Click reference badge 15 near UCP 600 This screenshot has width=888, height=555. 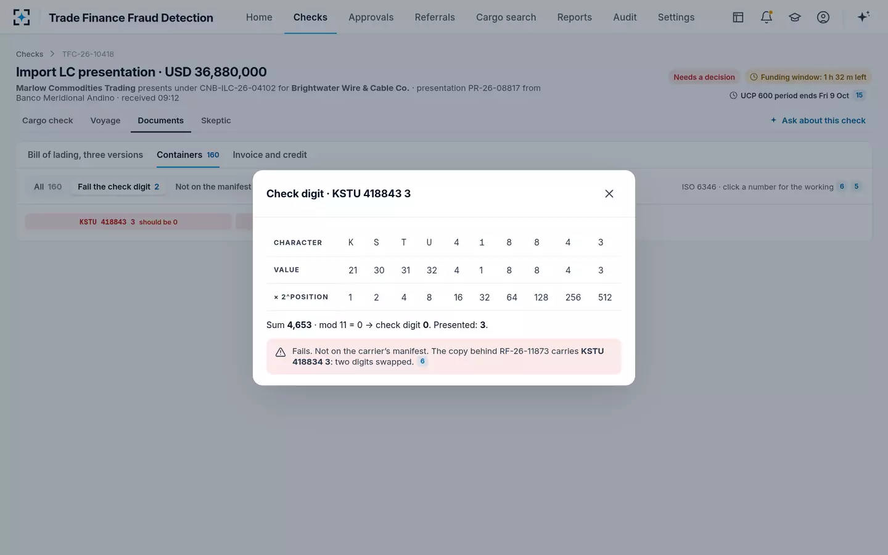pos(859,95)
